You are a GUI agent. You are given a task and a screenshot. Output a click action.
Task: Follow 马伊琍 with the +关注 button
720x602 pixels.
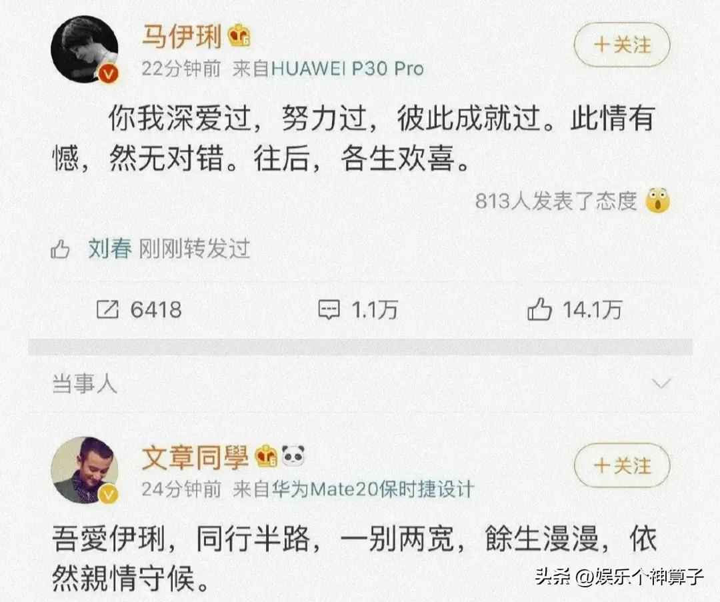pos(622,45)
